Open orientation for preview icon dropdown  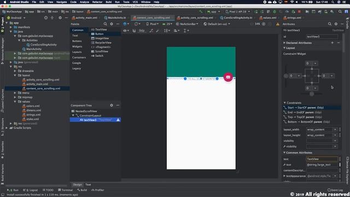[x=137, y=24]
